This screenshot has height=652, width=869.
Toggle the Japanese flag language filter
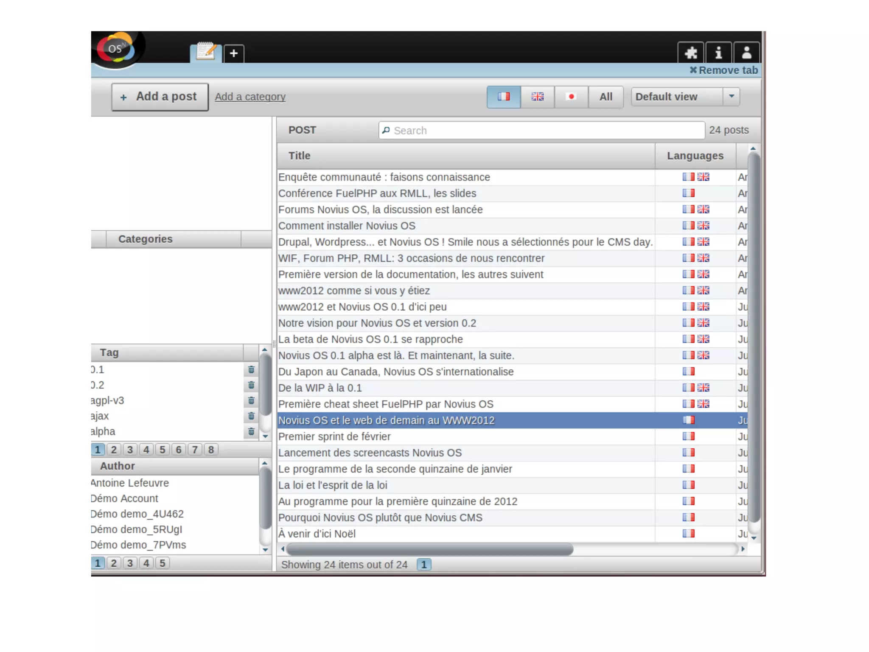pyautogui.click(x=571, y=97)
